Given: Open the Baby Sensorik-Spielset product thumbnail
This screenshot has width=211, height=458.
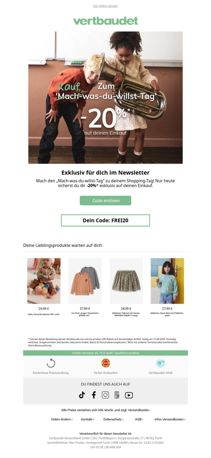Looking at the screenshot, I should click(x=44, y=281).
